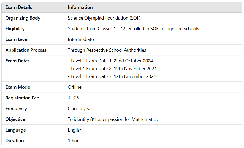Viewport: 244px width, 148px height.
Task: Select the 'Exam Level' row label
Action: [x=17, y=39]
